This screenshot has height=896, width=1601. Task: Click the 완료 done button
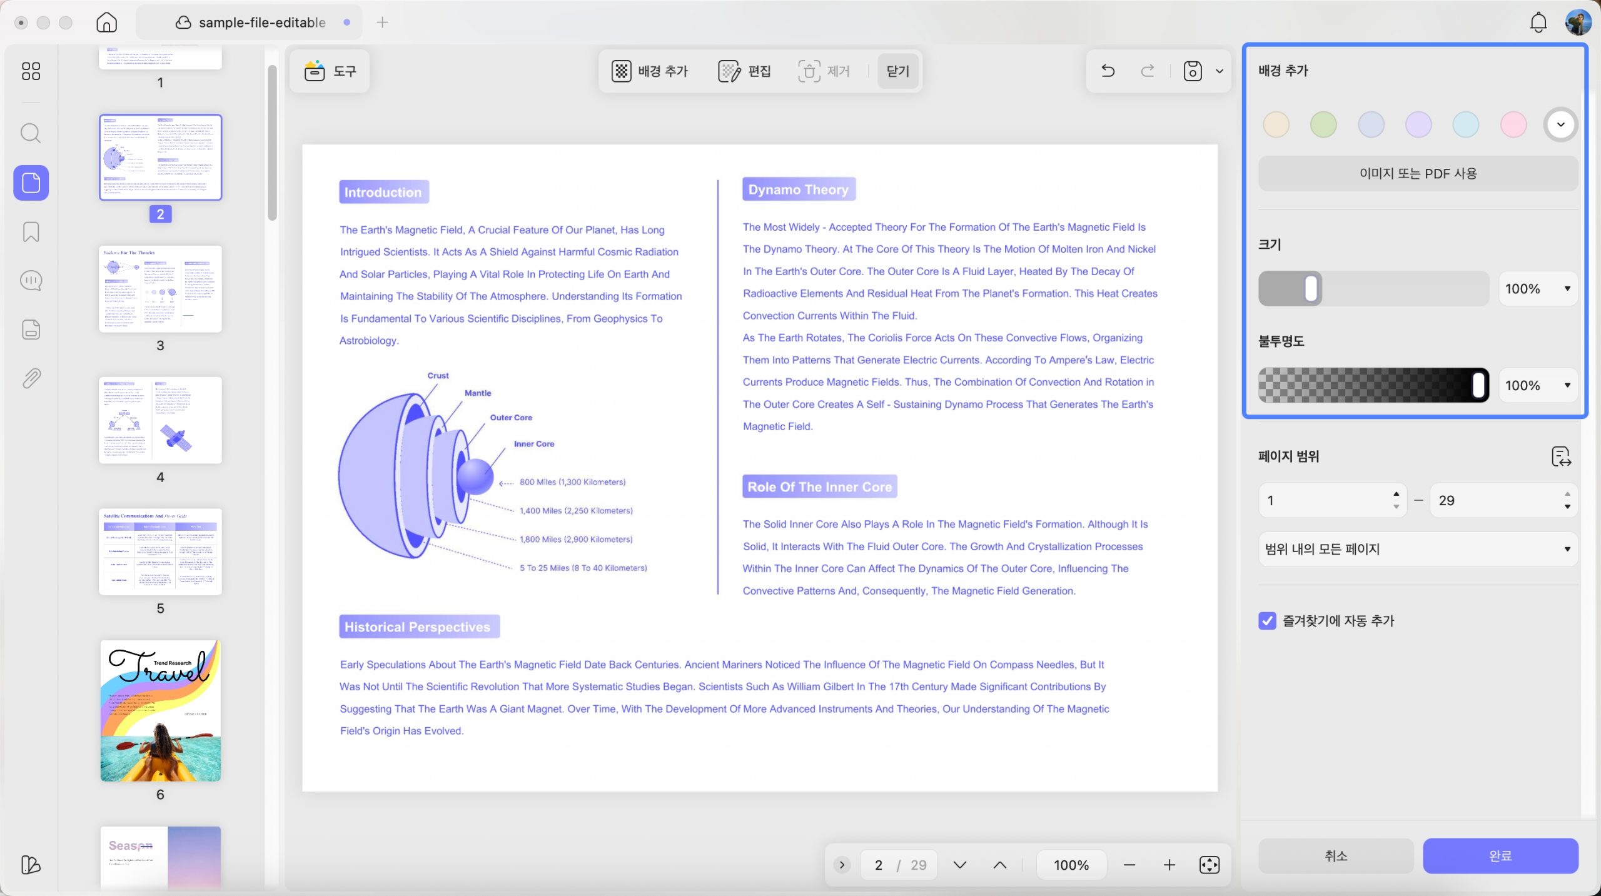pyautogui.click(x=1500, y=856)
